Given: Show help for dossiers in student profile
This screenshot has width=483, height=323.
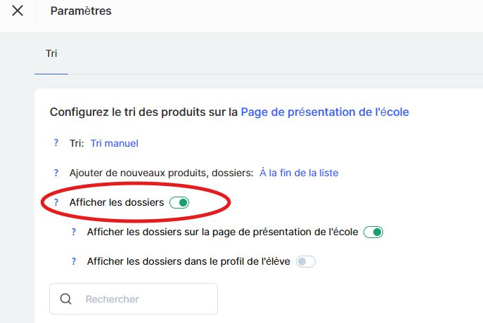Looking at the screenshot, I should (x=73, y=261).
